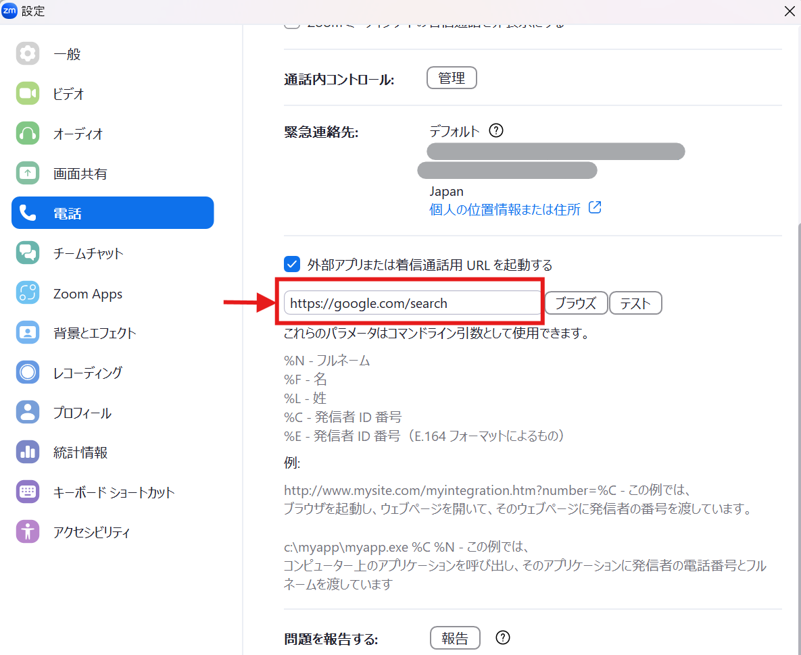The width and height of the screenshot is (801, 655).
Task: Click the Statistics bar chart icon
Action: pos(28,452)
